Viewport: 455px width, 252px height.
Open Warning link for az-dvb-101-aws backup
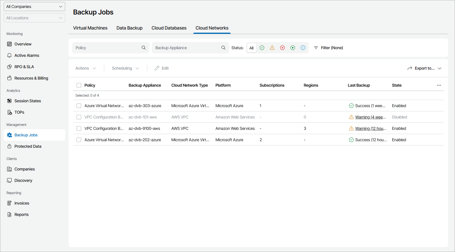pos(370,117)
